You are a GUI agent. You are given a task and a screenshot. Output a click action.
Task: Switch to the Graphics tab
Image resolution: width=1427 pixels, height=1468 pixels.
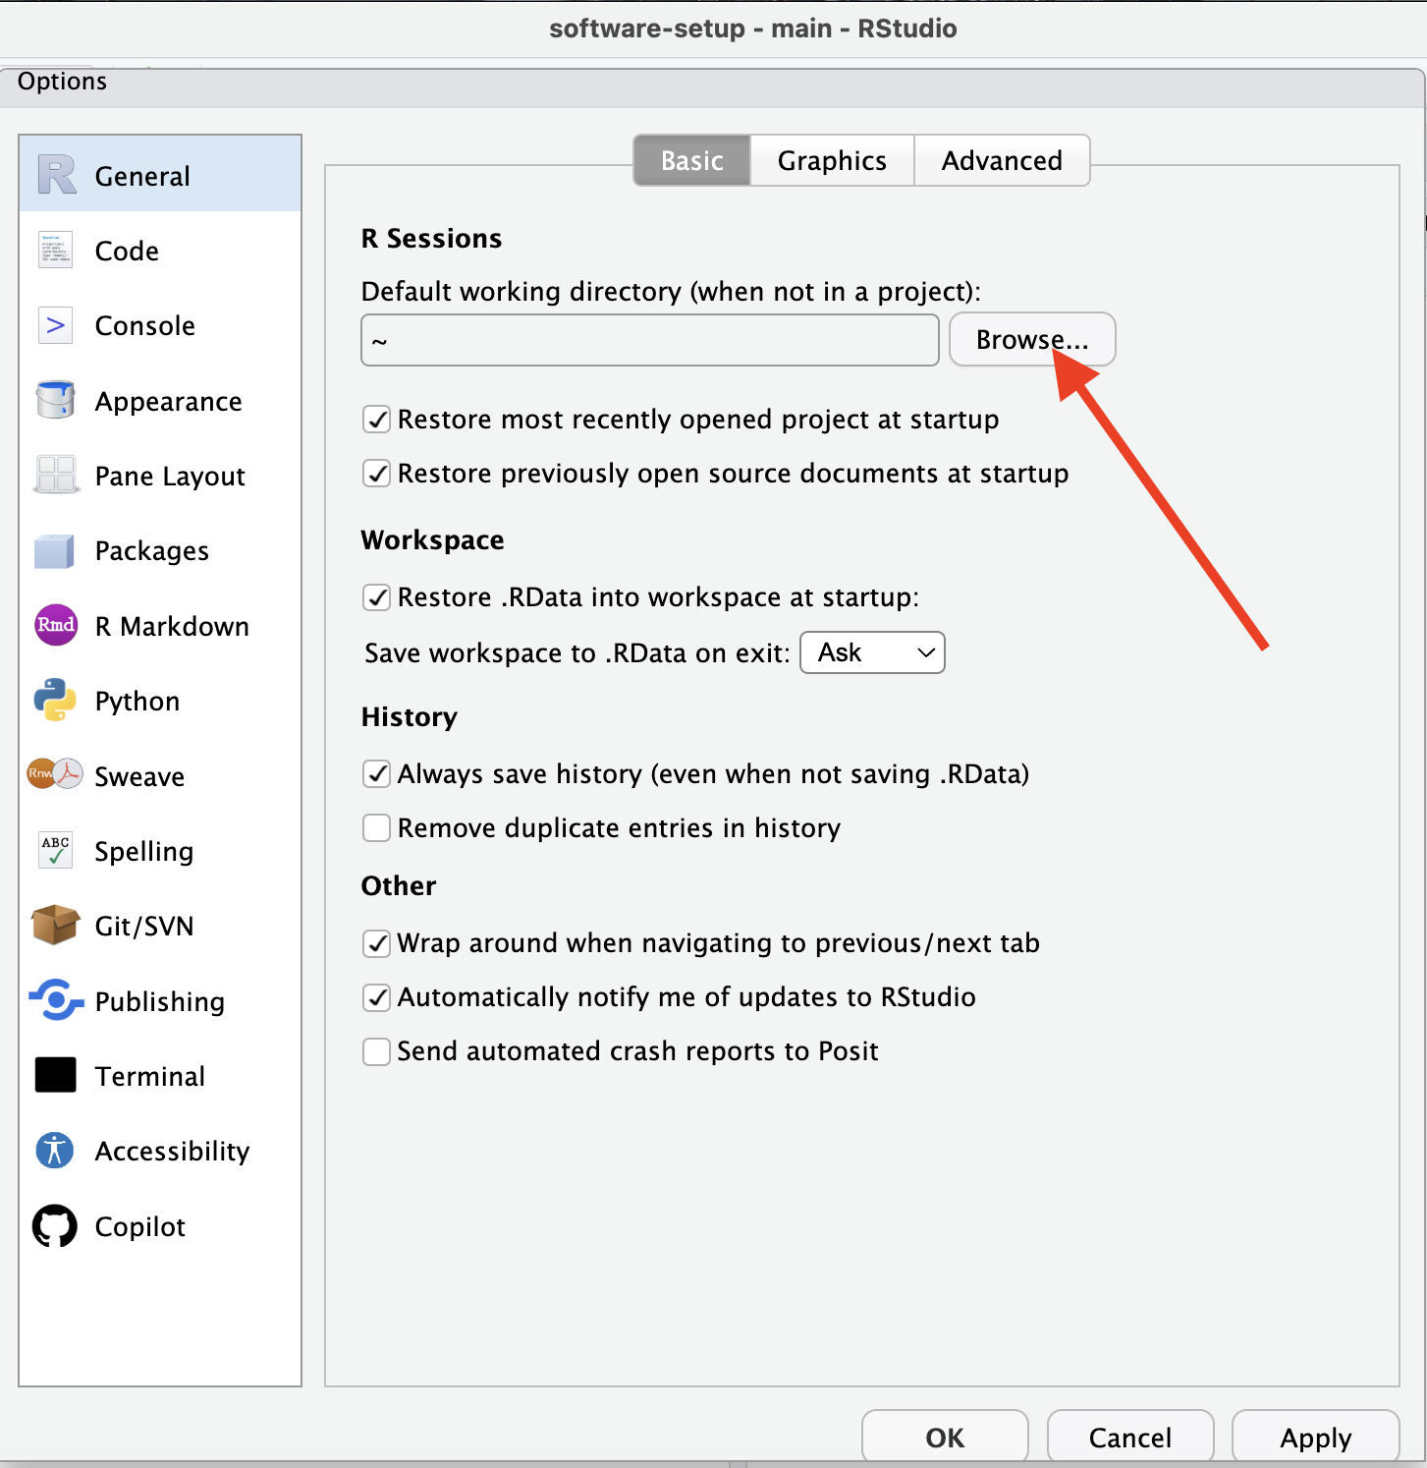point(831,160)
